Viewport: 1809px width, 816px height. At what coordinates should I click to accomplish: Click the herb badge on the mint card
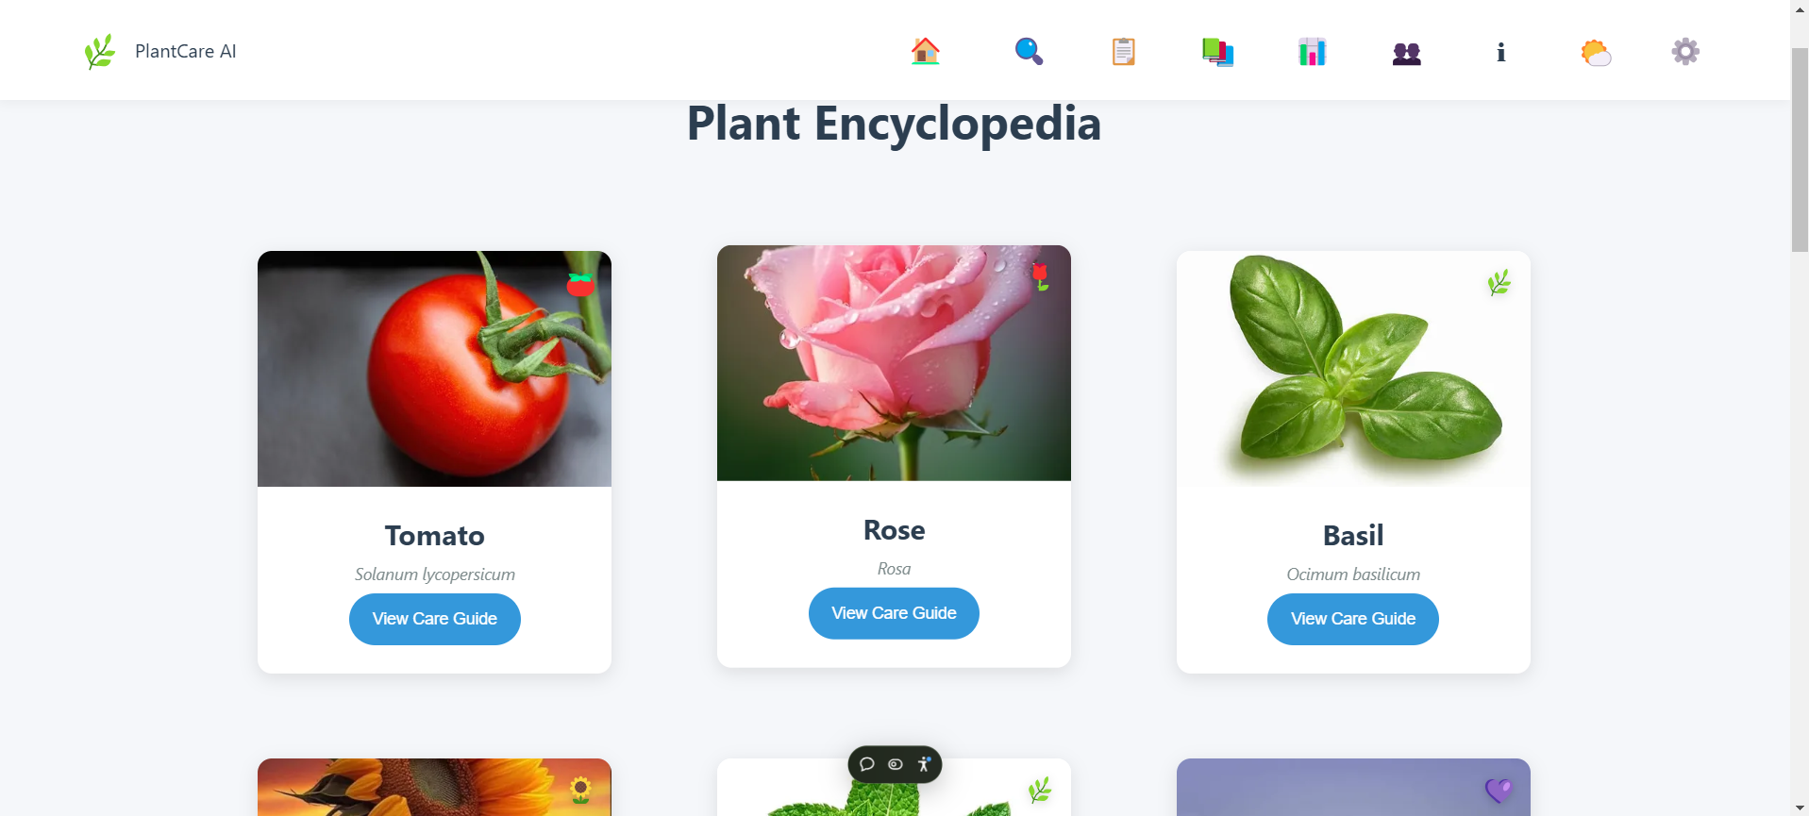pyautogui.click(x=1040, y=790)
